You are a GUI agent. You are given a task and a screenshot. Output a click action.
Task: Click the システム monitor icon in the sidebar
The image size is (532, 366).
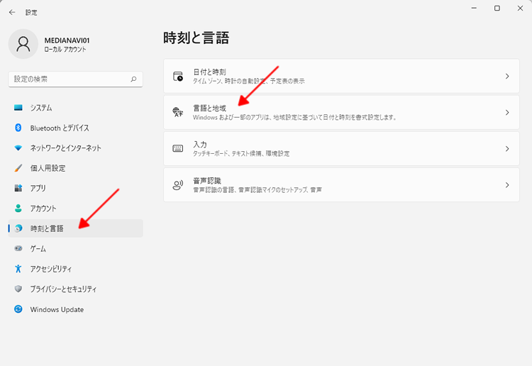pyautogui.click(x=18, y=108)
